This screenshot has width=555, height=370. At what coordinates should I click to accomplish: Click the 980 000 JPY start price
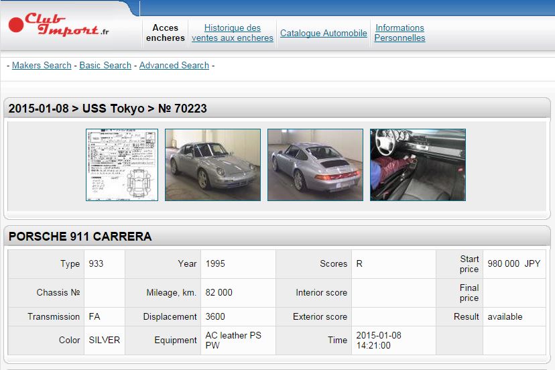513,263
